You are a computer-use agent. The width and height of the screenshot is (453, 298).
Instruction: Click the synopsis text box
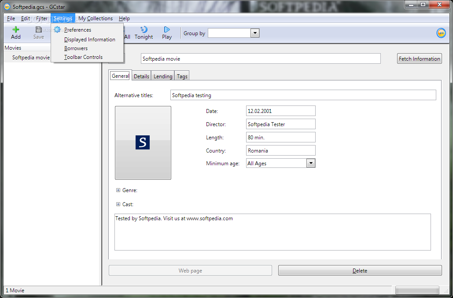coord(273,232)
